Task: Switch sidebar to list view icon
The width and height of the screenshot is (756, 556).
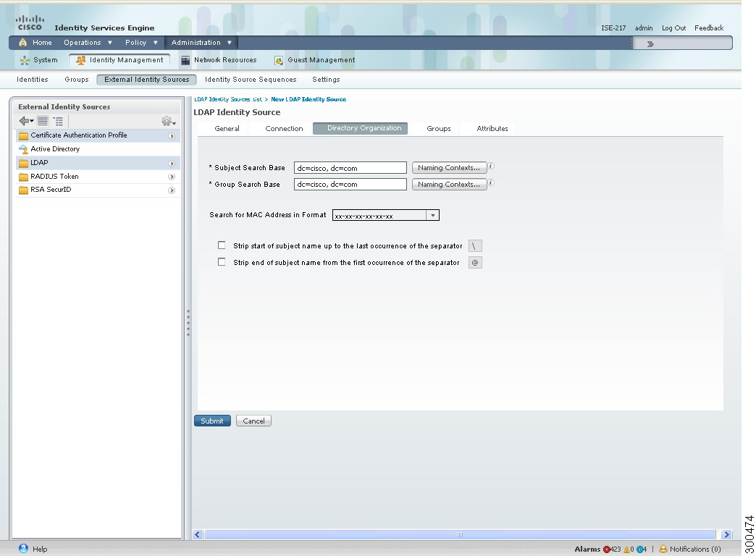Action: coord(43,121)
